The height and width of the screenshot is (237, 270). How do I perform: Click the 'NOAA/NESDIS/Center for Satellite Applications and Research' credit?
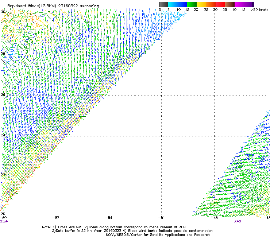158,235
